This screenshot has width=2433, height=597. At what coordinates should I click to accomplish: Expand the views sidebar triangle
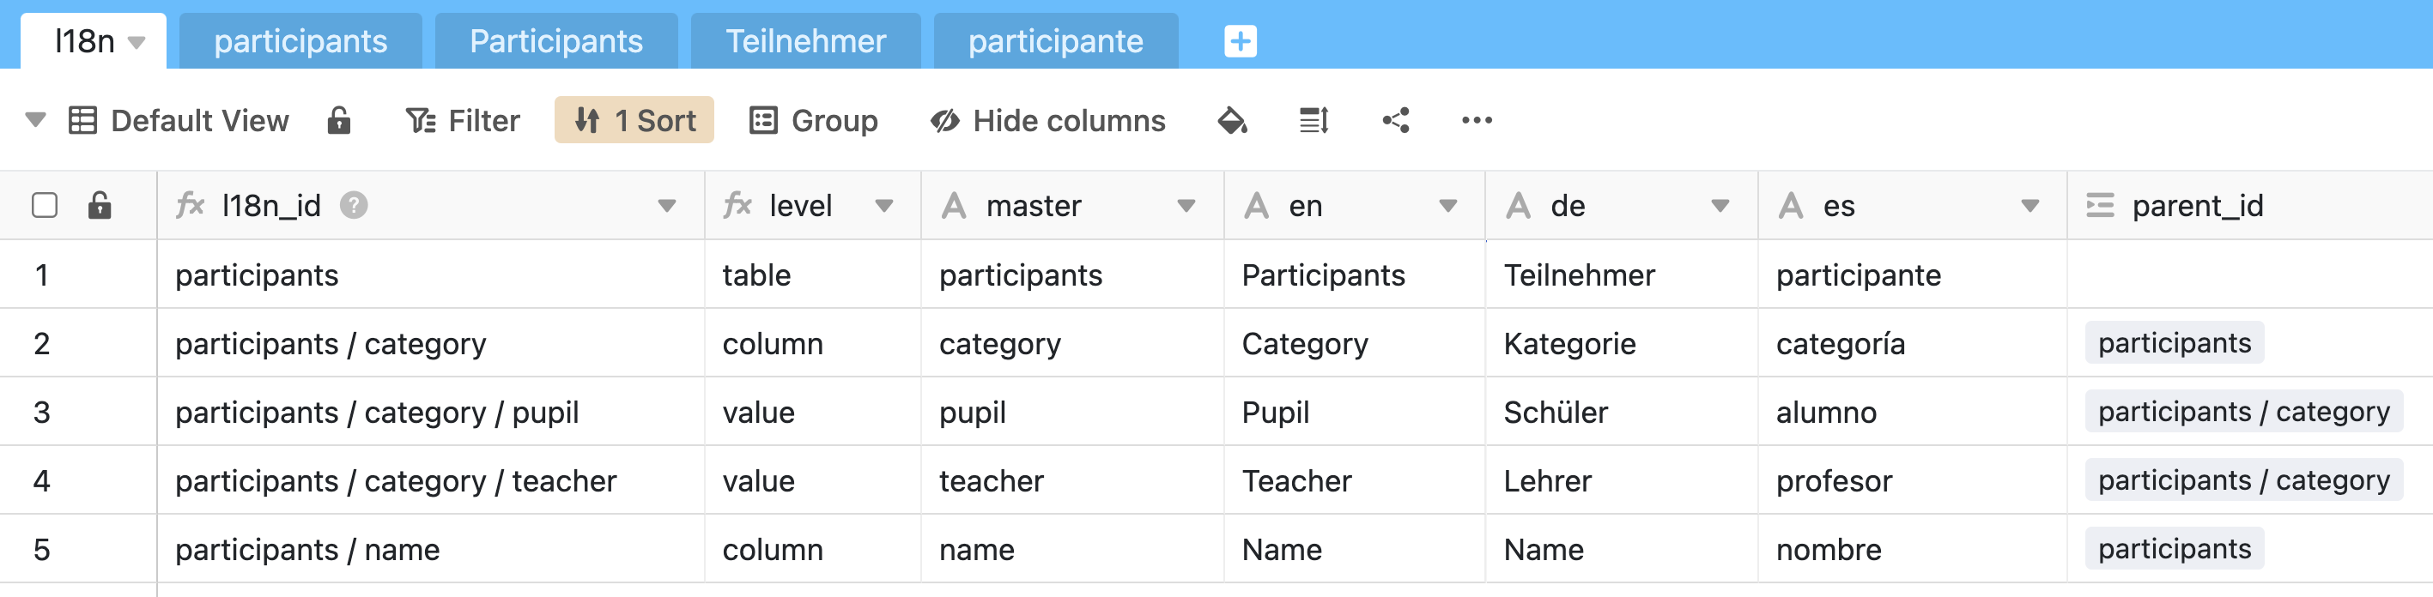35,121
